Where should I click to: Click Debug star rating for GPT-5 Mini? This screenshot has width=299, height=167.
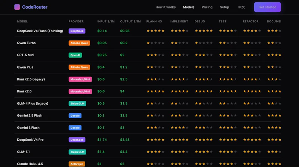[204, 55]
